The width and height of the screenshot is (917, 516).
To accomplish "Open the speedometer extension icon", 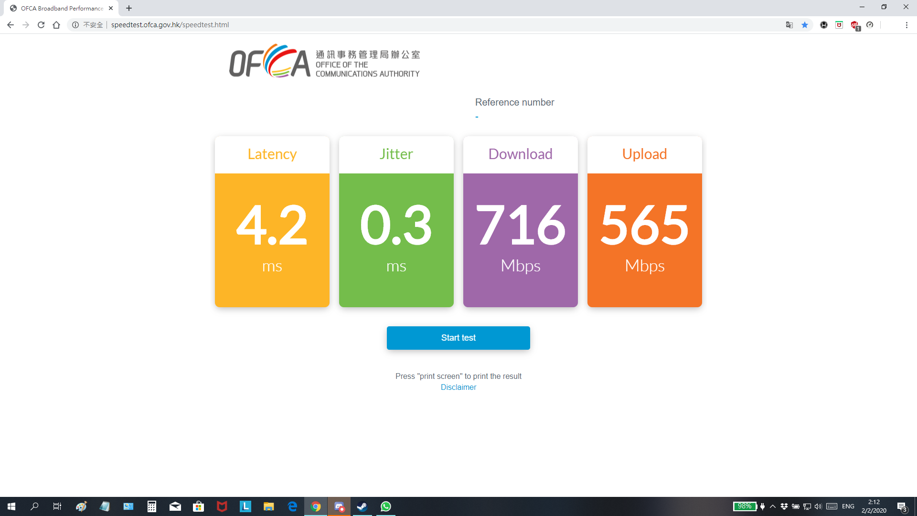I will (x=870, y=25).
